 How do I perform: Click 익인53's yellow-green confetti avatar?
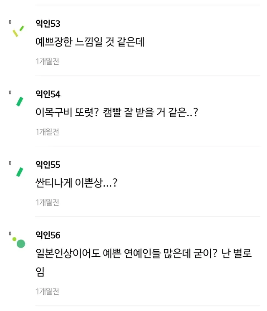click(x=18, y=31)
